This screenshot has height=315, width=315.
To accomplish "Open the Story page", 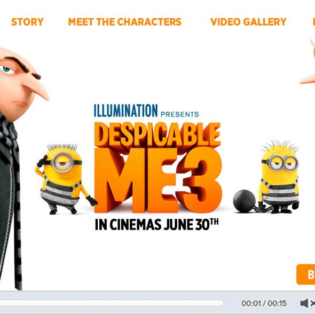I will coord(27,22).
